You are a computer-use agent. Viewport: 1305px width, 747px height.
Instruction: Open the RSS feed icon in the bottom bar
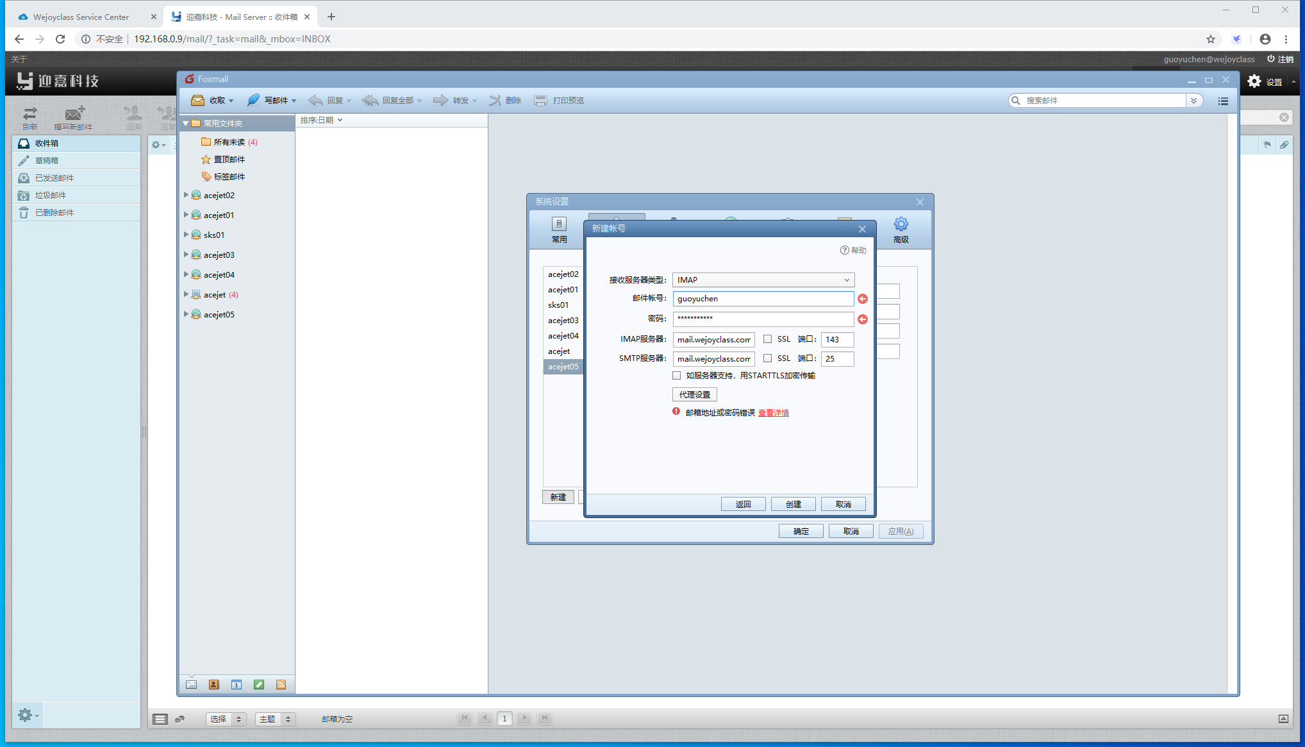[x=281, y=685]
